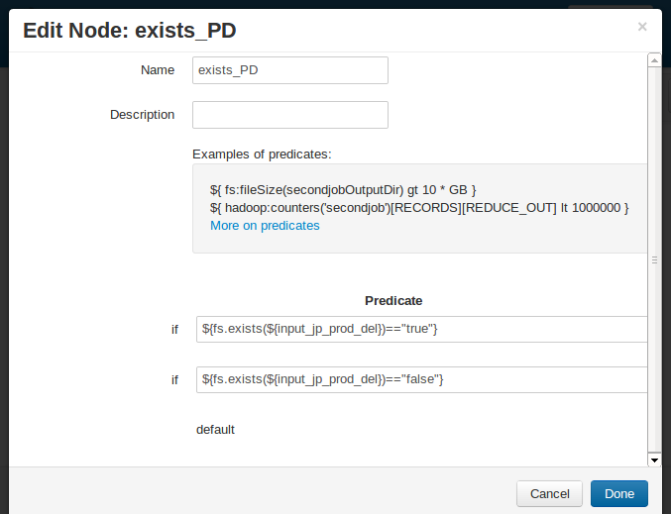This screenshot has width=671, height=514.
Task: Click the default label below the predicates
Action: click(215, 430)
